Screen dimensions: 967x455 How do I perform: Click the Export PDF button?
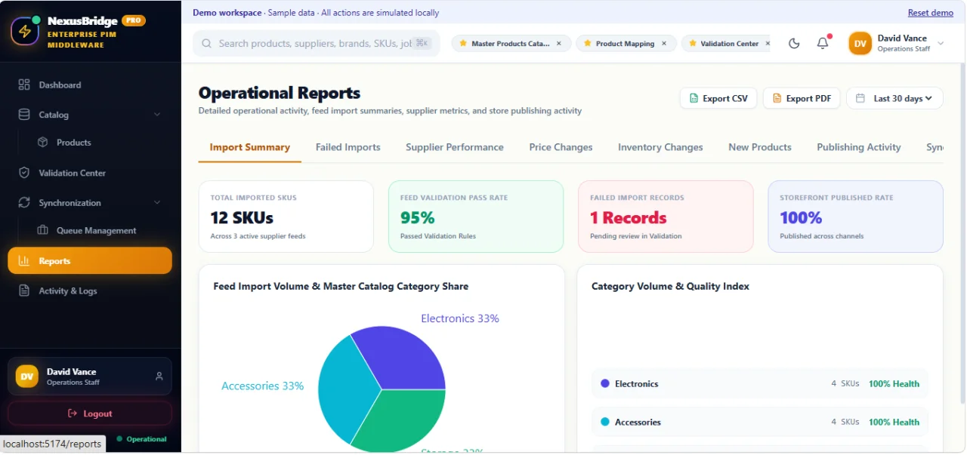(802, 98)
